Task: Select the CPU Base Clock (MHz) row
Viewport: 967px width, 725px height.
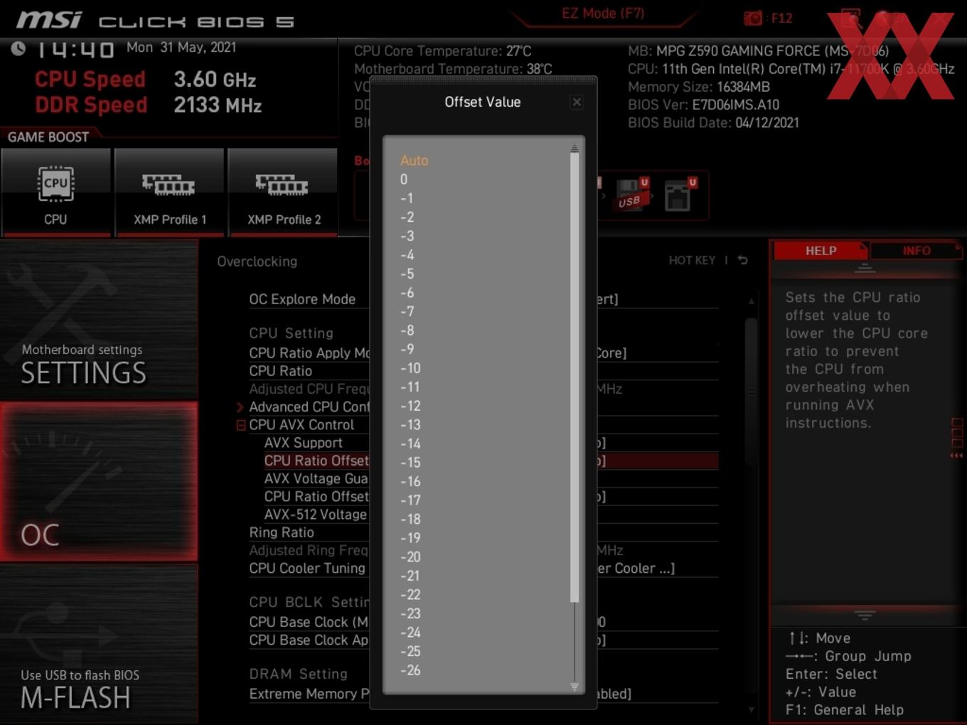Action: tap(483, 622)
